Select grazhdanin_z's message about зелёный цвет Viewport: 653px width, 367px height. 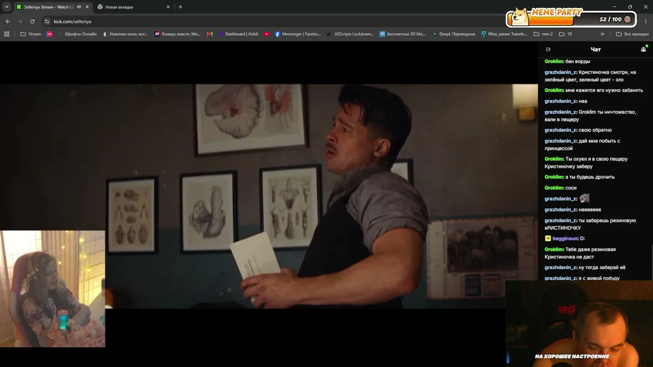coord(591,76)
